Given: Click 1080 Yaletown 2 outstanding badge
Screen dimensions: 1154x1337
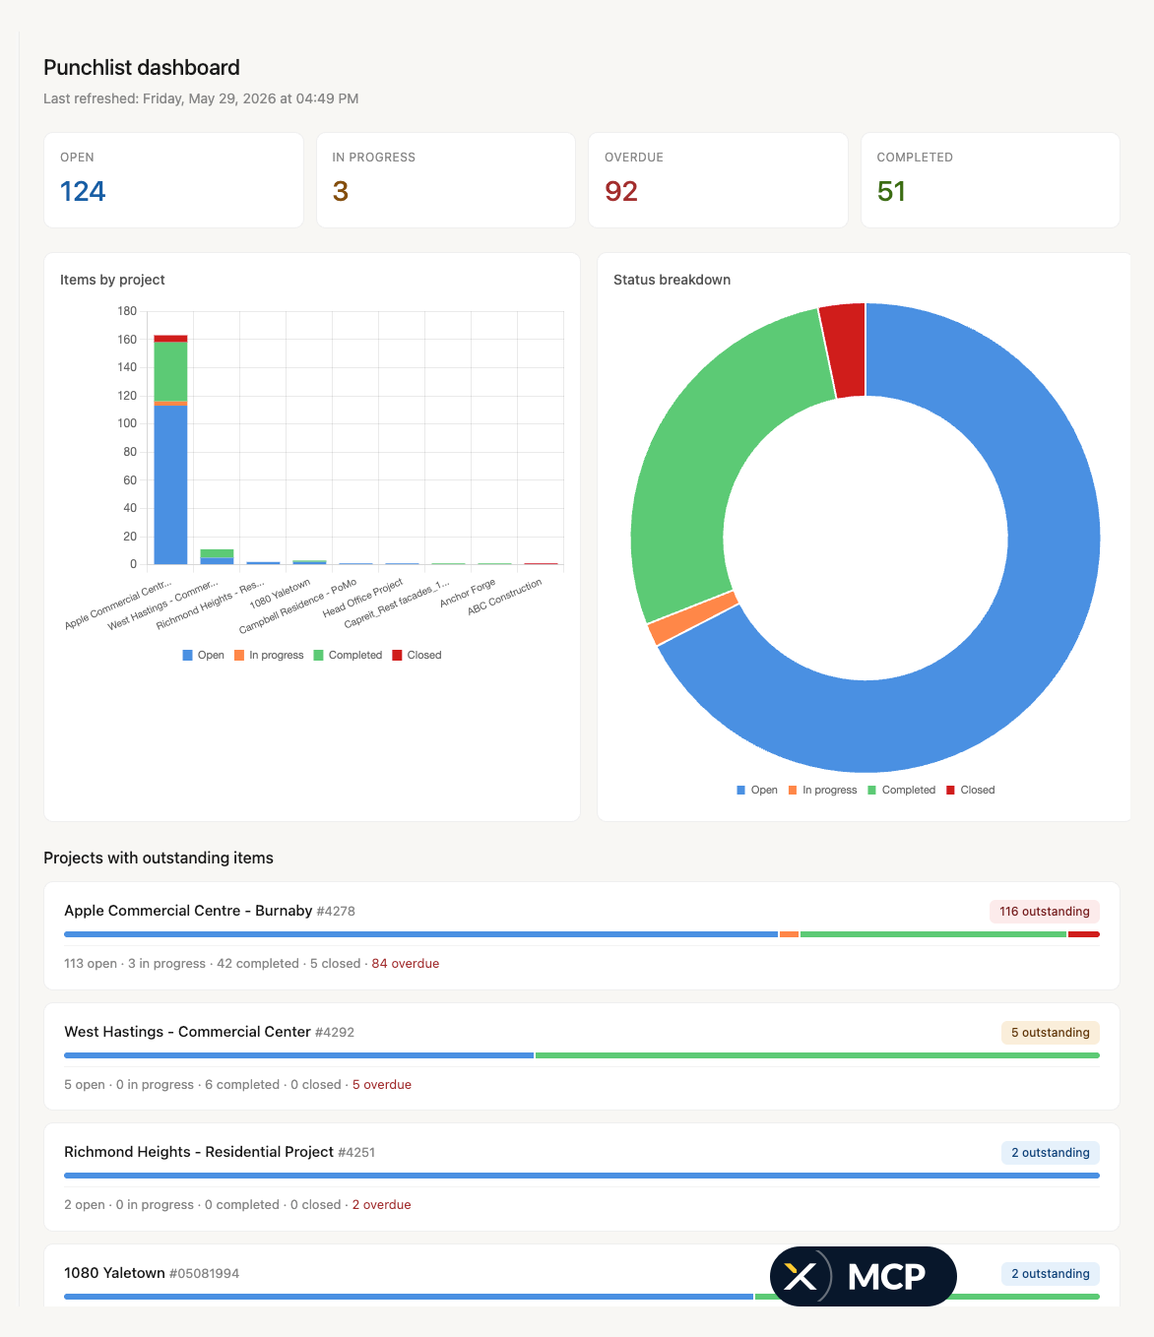Looking at the screenshot, I should pos(1051,1274).
